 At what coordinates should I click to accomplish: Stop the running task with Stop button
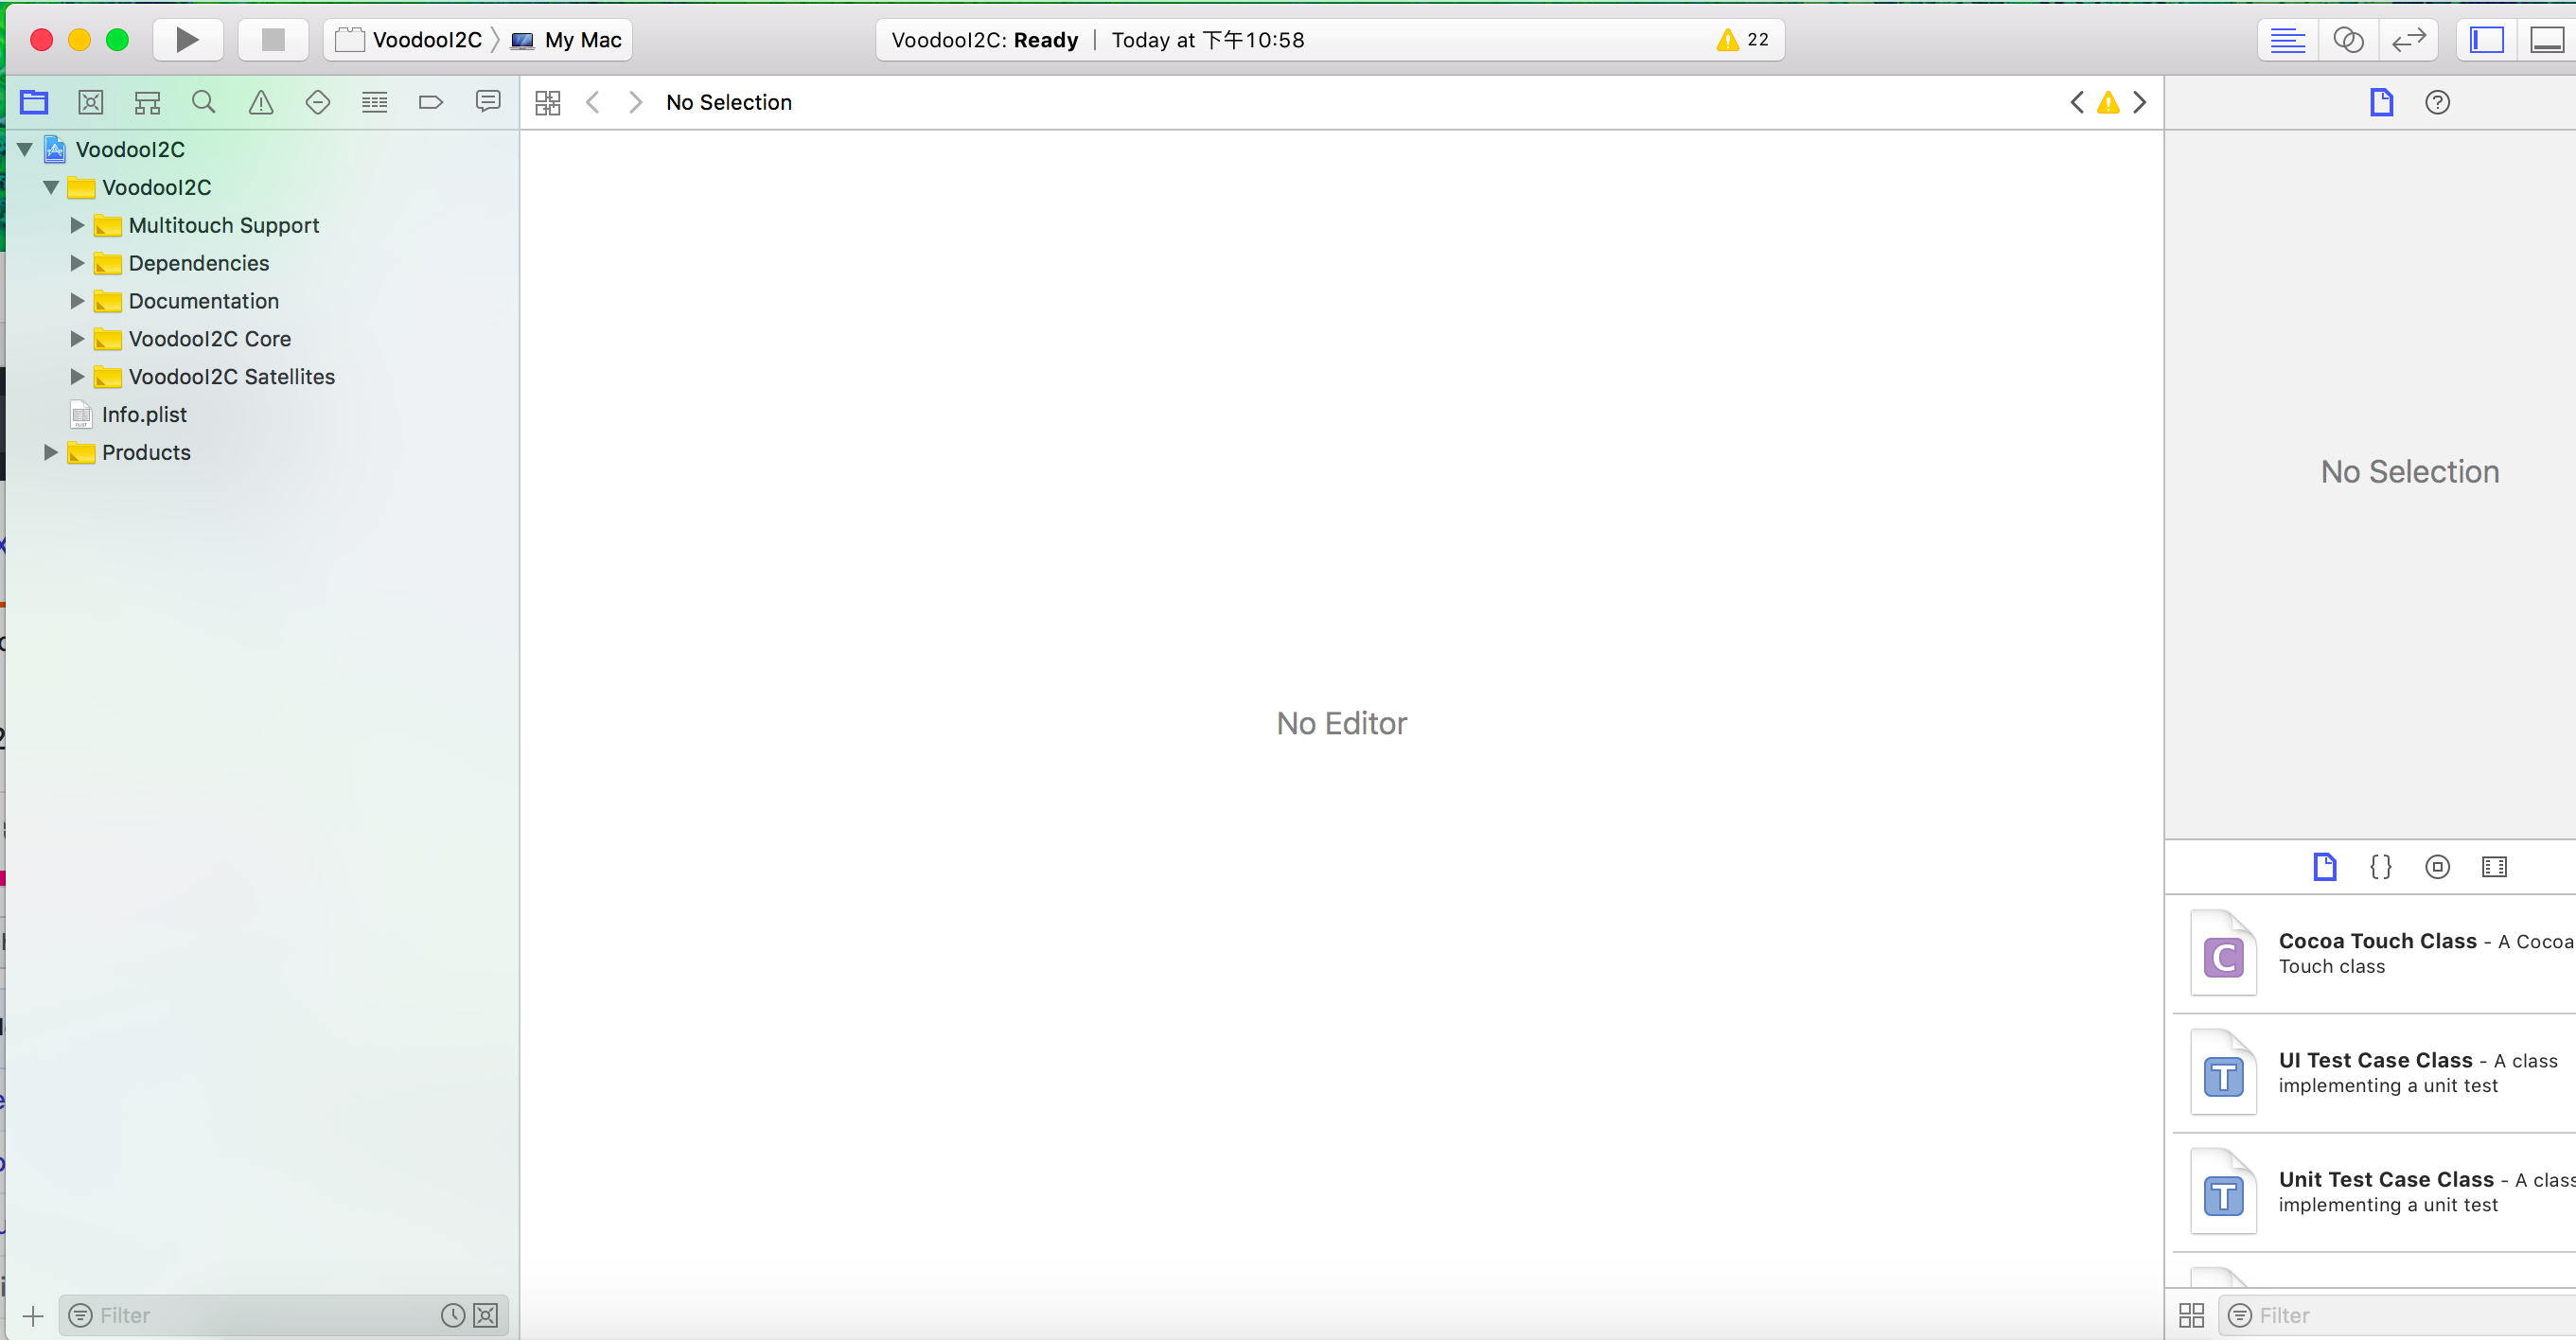tap(273, 40)
